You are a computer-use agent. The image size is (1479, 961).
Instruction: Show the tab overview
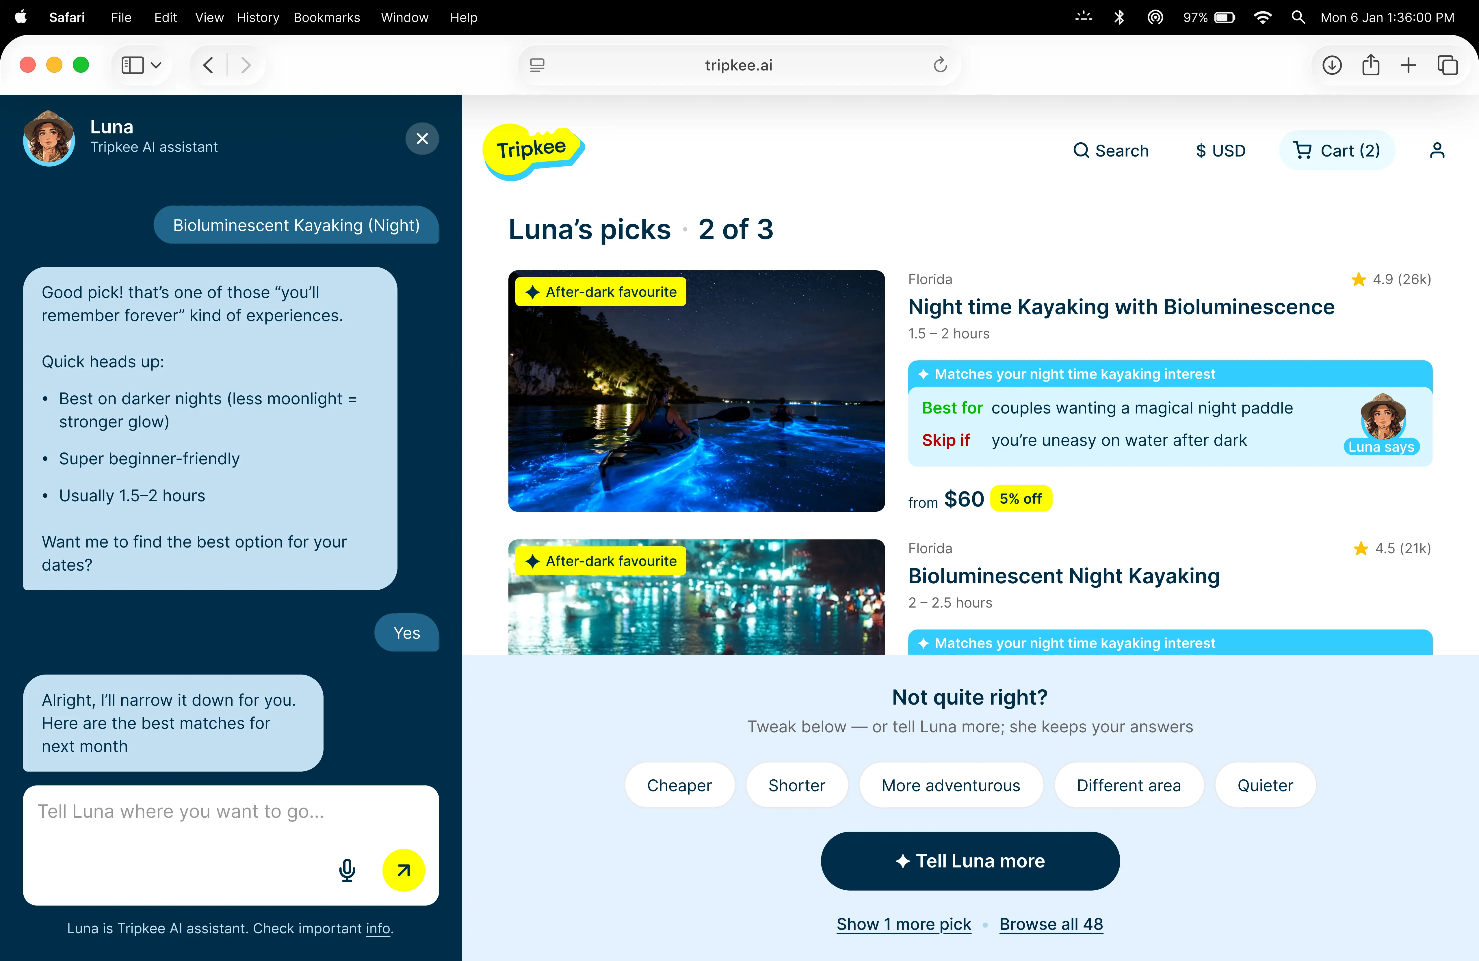tap(1448, 65)
